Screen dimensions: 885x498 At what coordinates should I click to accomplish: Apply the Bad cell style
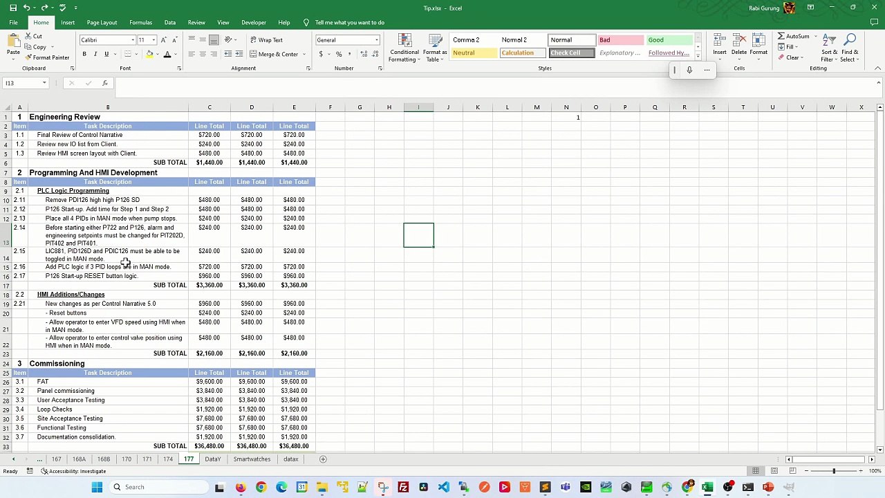pyautogui.click(x=620, y=40)
